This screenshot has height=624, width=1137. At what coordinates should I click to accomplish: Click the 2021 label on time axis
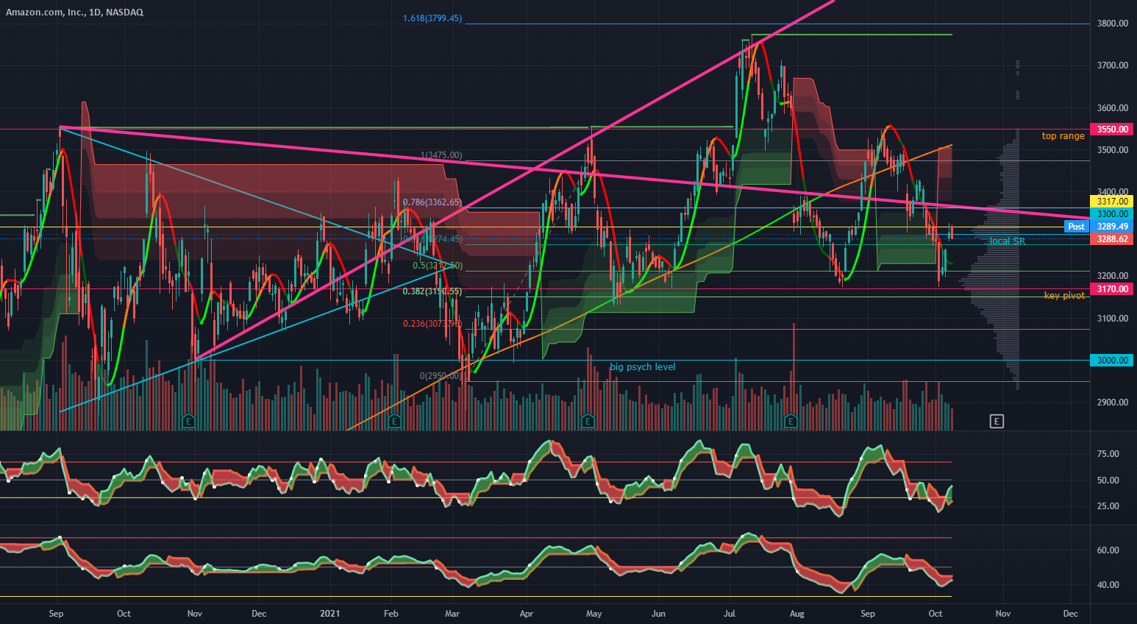330,614
